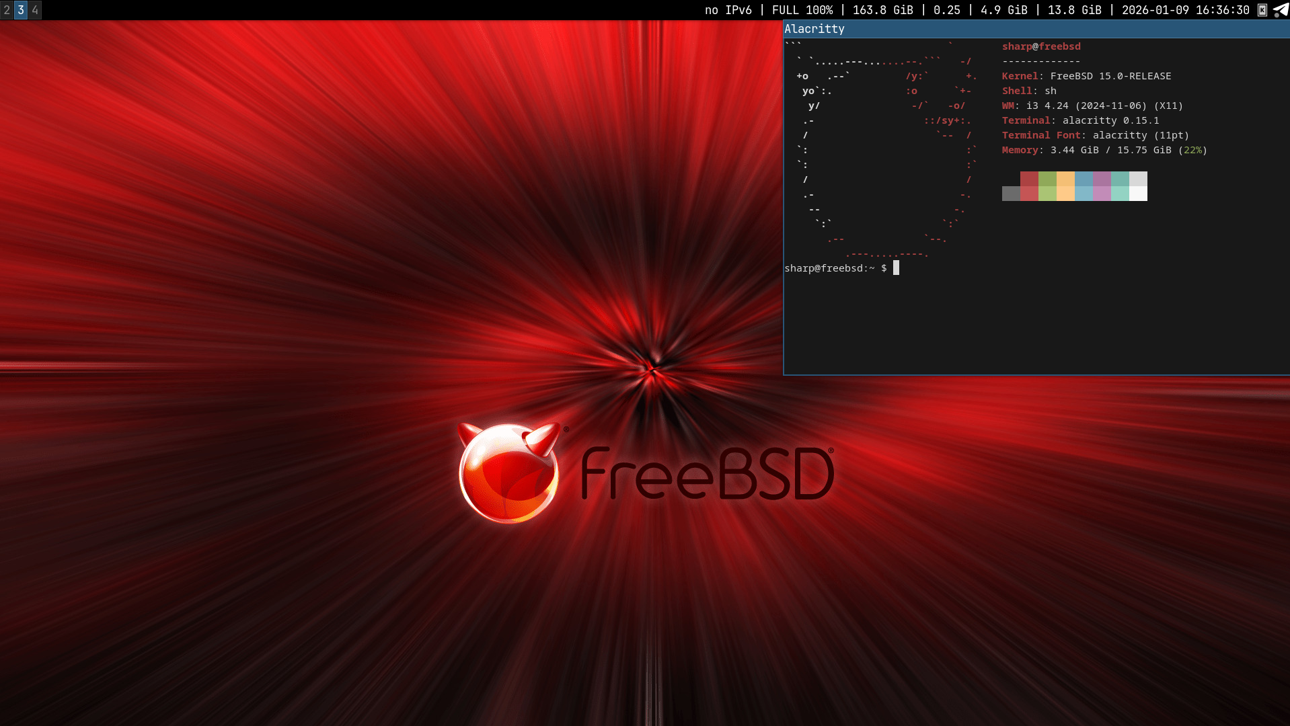
Task: Pick the light blue swatch in lower row
Action: 1084,194
